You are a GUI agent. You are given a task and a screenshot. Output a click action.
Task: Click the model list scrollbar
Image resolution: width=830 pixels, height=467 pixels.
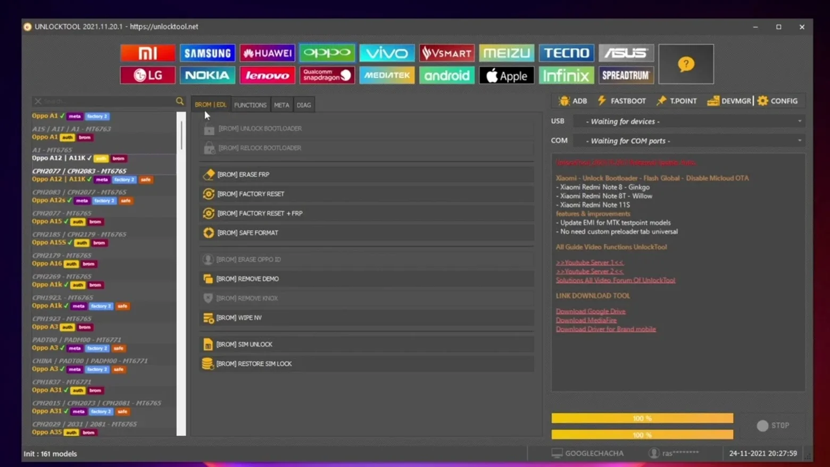pyautogui.click(x=181, y=273)
